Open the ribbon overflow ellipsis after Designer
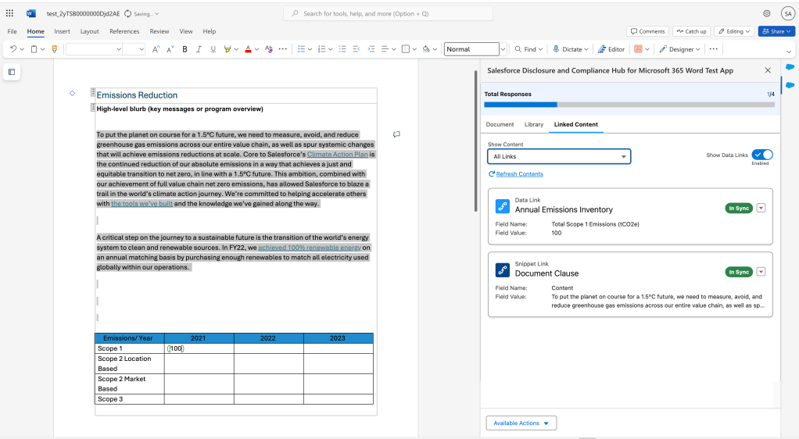Screen dimensions: 799x439 click(x=713, y=49)
